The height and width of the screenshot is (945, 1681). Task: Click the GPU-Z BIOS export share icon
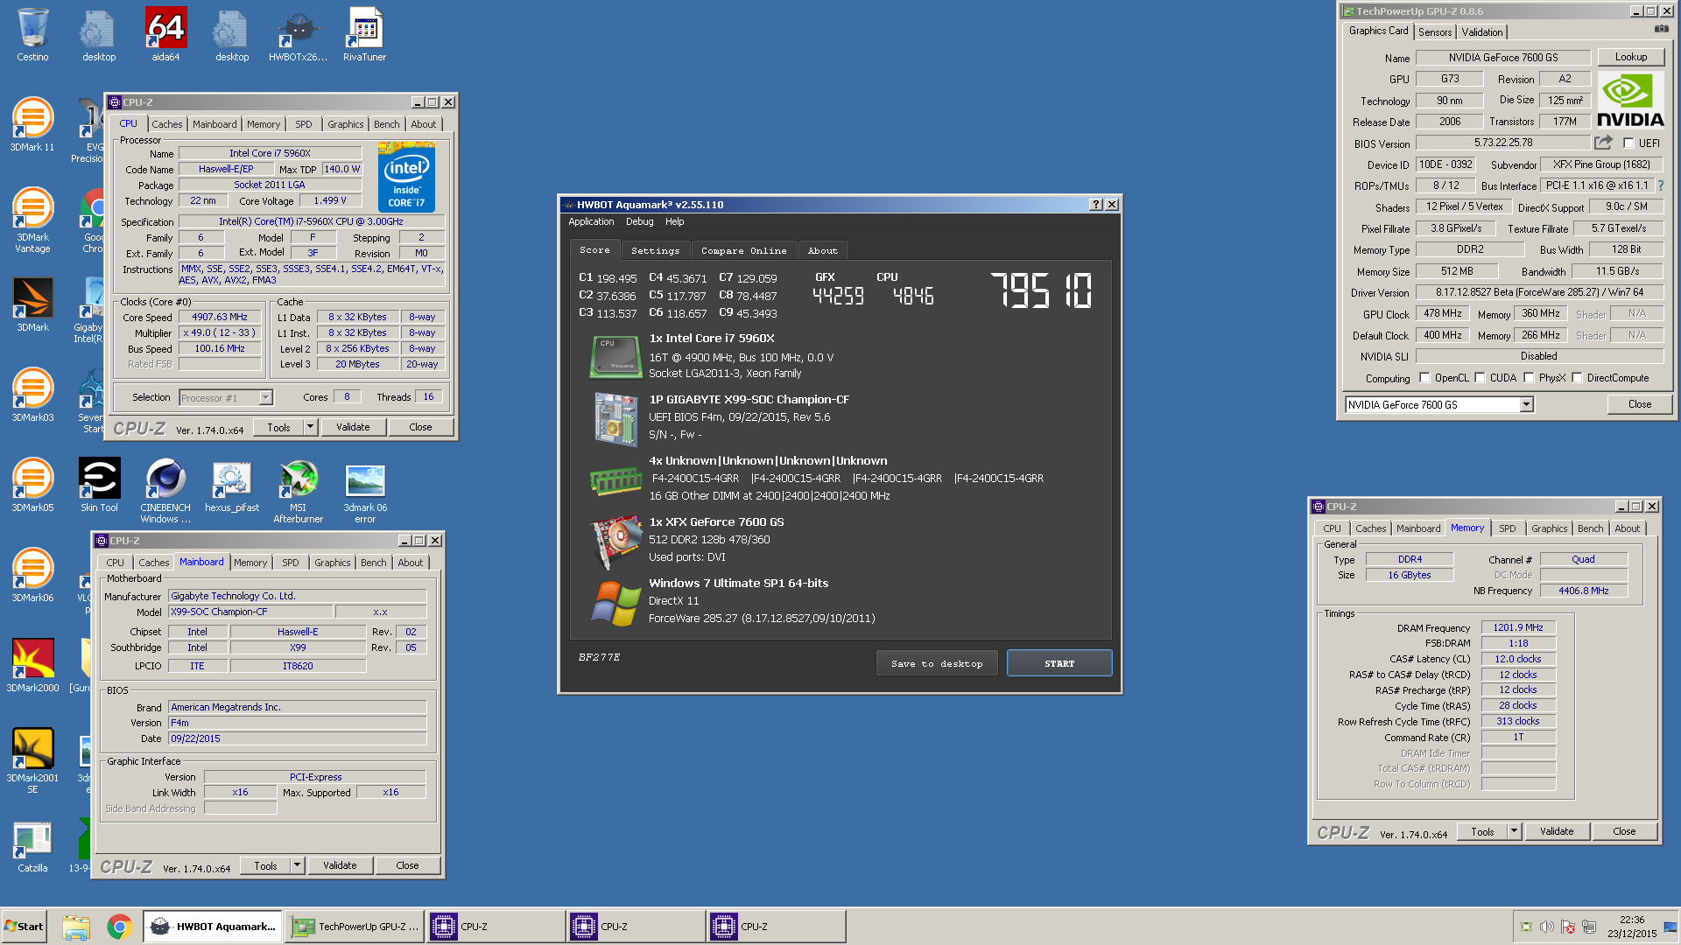tap(1603, 143)
